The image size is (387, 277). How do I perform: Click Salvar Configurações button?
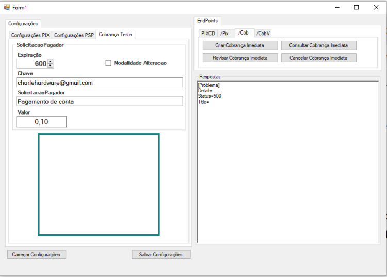click(161, 254)
